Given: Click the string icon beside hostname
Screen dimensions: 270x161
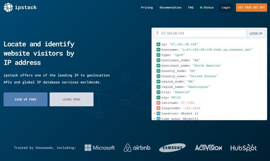Looking at the screenshot, I should coord(158,50).
